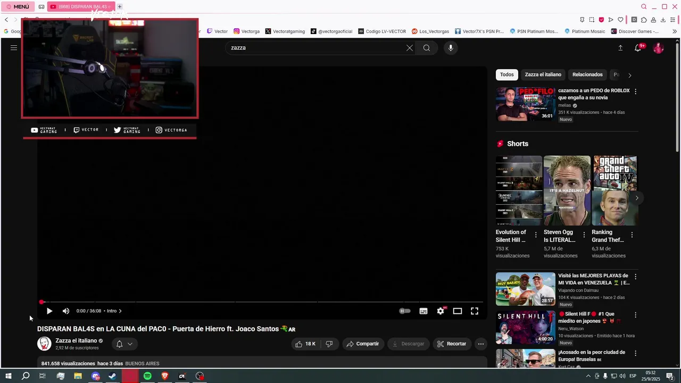Screen dimensions: 681x383
Task: Expand the 'Intro' chapter list
Action: click(114, 311)
